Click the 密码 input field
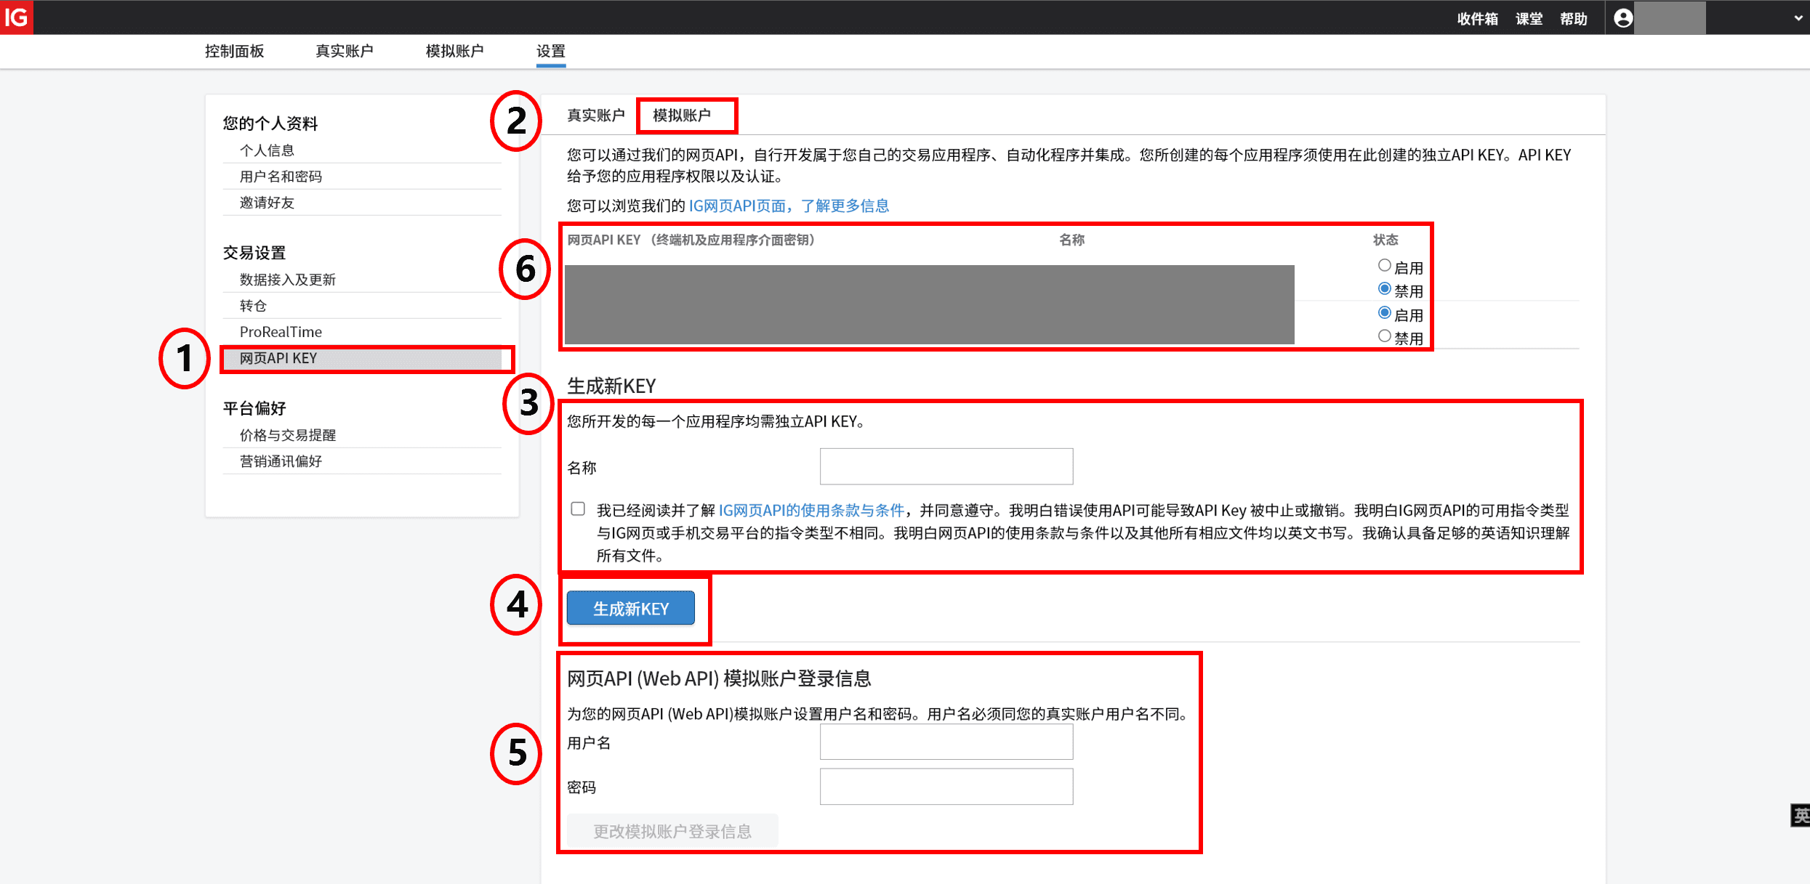Screen dimensions: 1810x884 click(x=946, y=787)
